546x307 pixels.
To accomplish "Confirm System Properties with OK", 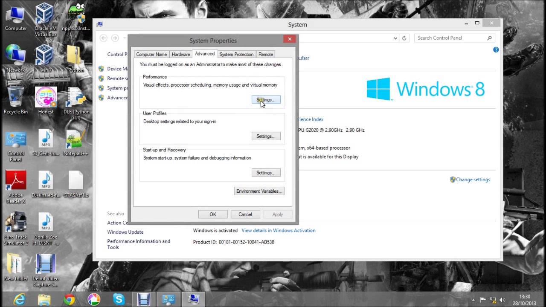I will (213, 214).
